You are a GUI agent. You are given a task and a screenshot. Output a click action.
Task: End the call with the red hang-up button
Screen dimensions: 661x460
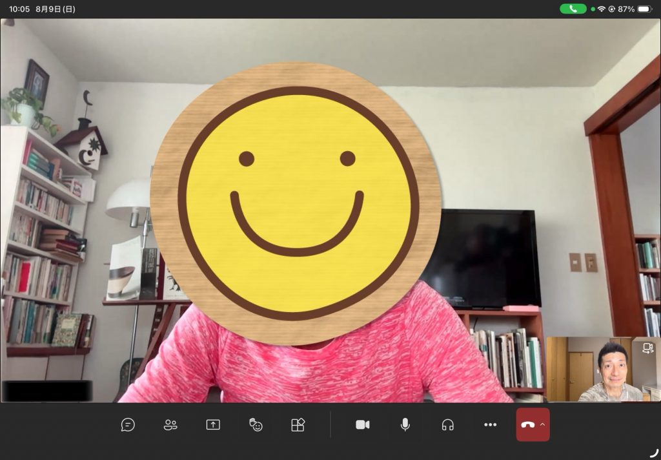(x=528, y=424)
